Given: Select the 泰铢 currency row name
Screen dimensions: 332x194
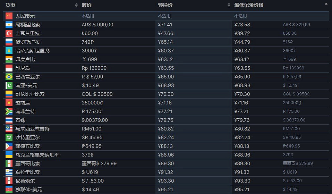Looking at the screenshot, I should [20, 120].
